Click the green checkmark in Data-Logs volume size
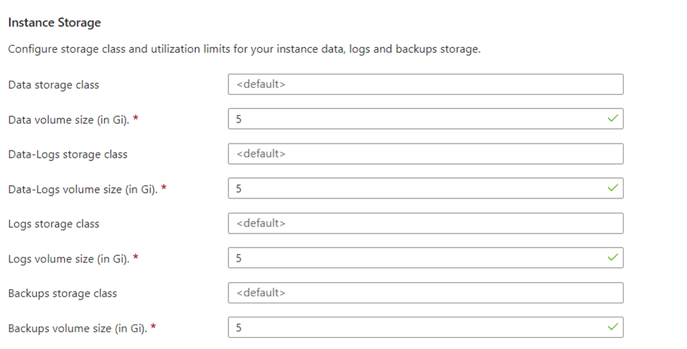Image resolution: width=687 pixels, height=349 pixels. [613, 188]
